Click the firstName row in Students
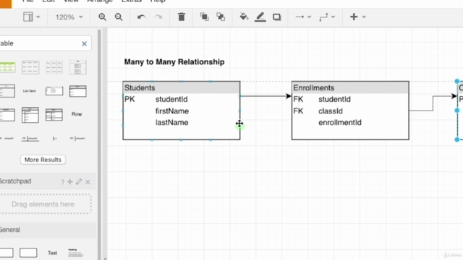 pyautogui.click(x=182, y=111)
